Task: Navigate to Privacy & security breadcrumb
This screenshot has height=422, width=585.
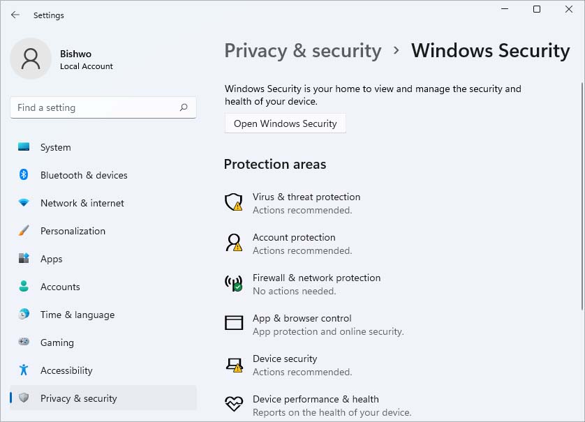Action: [x=302, y=51]
